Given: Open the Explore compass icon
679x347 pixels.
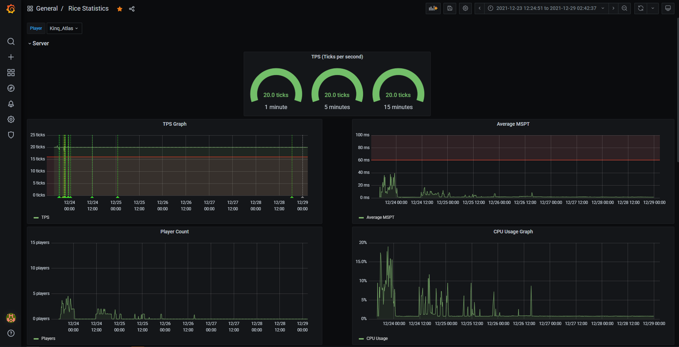Looking at the screenshot, I should tap(11, 88).
